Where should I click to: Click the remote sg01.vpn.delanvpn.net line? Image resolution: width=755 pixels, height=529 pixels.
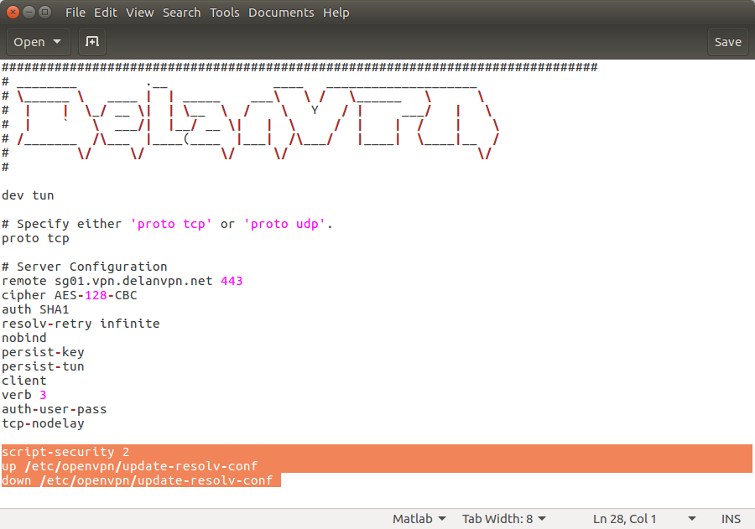(x=122, y=281)
